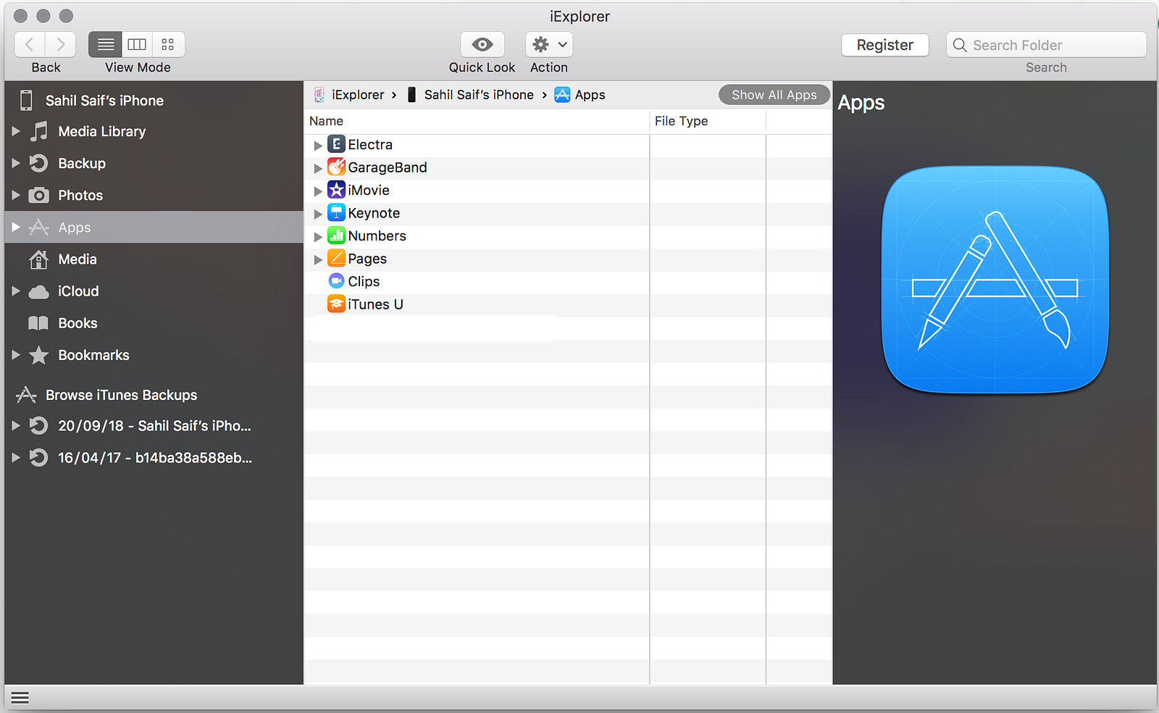Expand Media Library in sidebar
1159x713 pixels.
pyautogui.click(x=16, y=131)
